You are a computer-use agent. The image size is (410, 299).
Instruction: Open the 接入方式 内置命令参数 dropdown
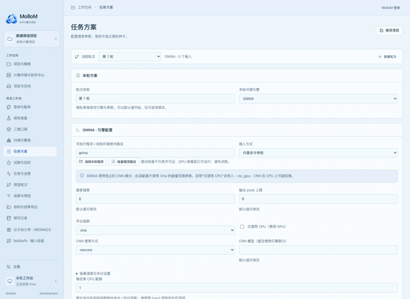pos(318,152)
